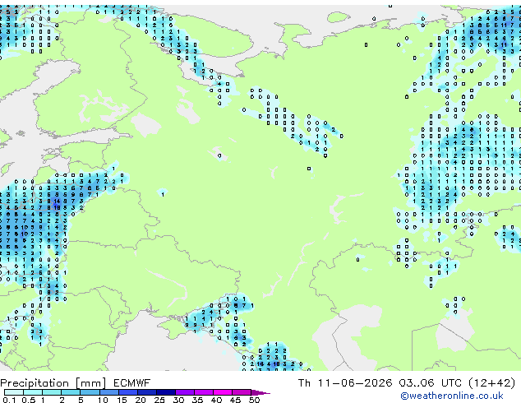
Task: Open the weatheronline.co.uk copyright link
Action: pyautogui.click(x=452, y=396)
